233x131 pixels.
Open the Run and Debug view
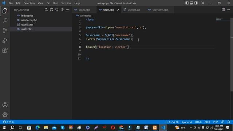5,40
